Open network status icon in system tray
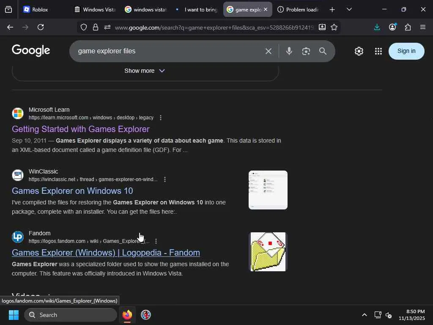The image size is (433, 325). (378, 315)
